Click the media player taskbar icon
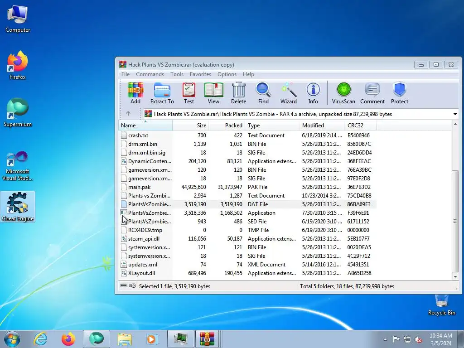 [152, 339]
